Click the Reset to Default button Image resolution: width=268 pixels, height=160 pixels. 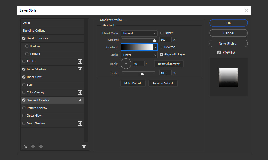coord(163,84)
